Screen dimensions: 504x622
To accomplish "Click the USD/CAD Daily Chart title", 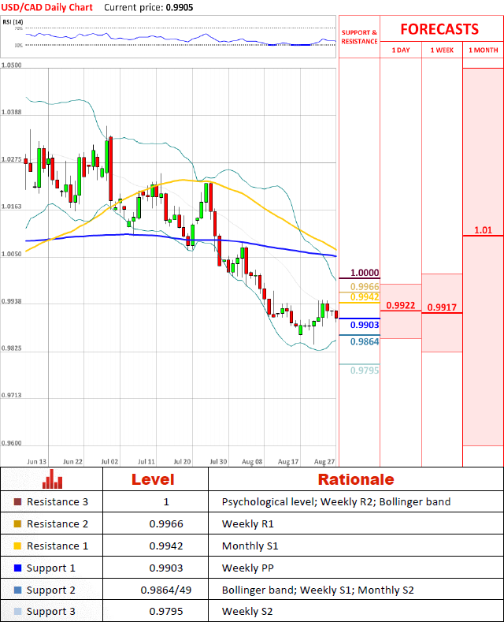I will 46,7.
